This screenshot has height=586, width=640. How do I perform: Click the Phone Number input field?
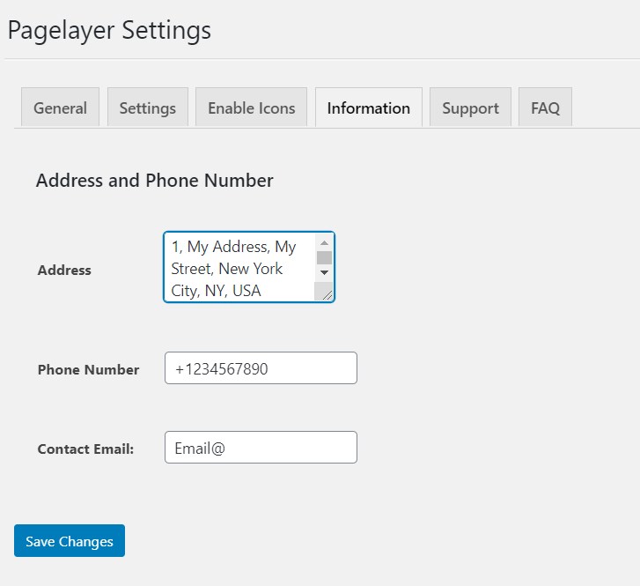click(x=261, y=368)
